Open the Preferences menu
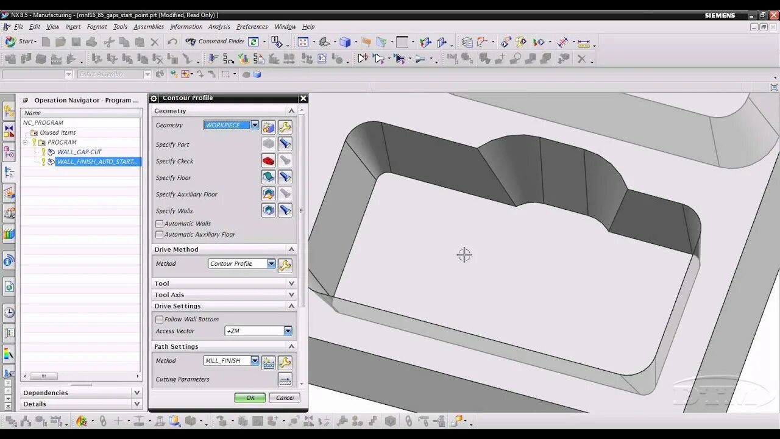 coord(252,27)
